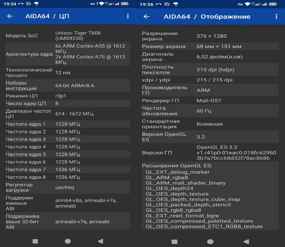Tap the Частота ядра 6 row
This screenshot has height=247, width=285.
pos(68,162)
